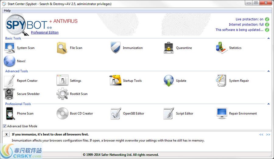Click the software update status check icon
274x159 pixels.
tap(267, 30)
